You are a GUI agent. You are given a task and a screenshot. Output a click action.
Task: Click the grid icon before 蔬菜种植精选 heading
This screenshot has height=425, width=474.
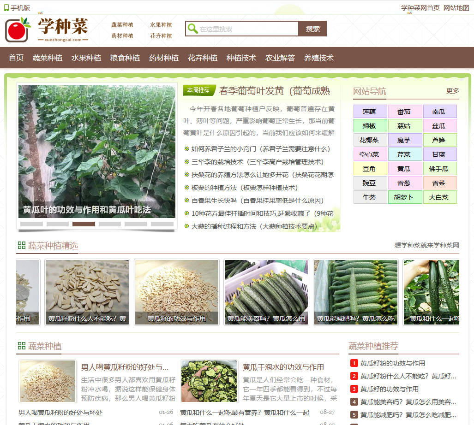point(22,245)
